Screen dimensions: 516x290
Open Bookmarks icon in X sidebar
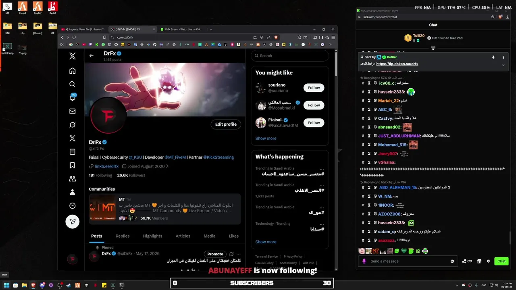73,165
